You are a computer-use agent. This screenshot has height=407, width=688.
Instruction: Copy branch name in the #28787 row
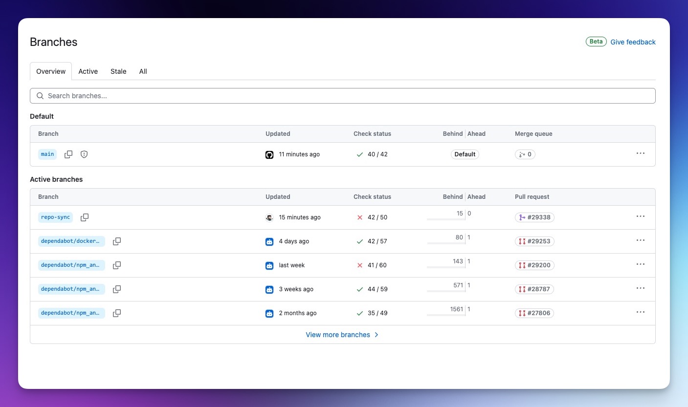point(117,289)
